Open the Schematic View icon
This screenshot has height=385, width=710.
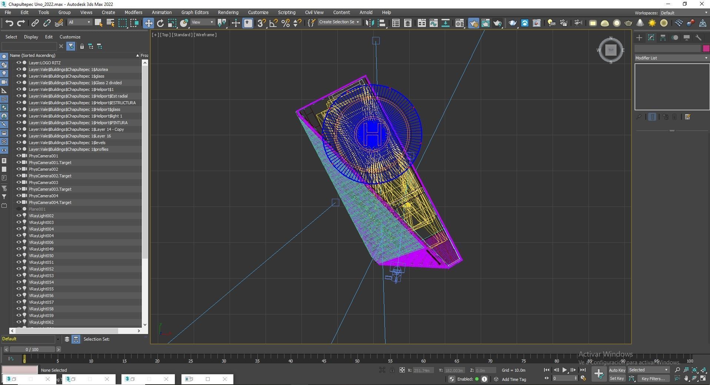446,23
